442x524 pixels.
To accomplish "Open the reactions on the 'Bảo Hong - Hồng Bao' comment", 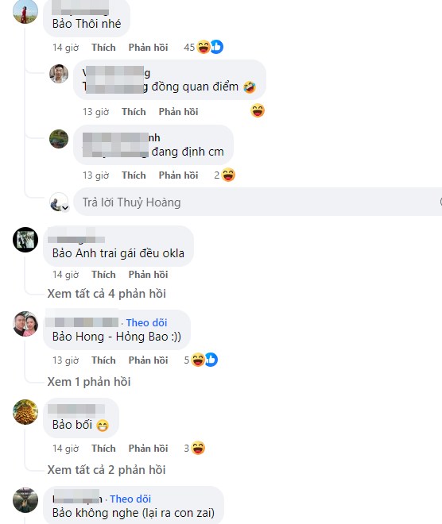I will pos(201,360).
